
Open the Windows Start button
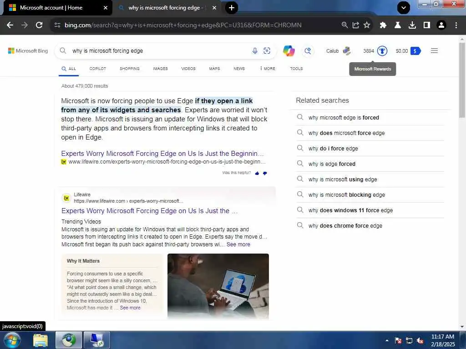coord(12,340)
